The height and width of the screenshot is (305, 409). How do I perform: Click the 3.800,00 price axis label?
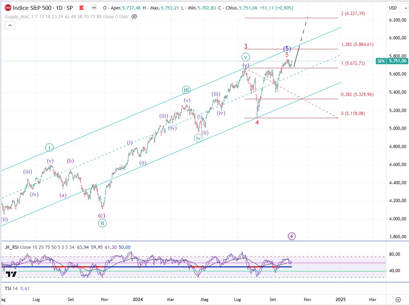pos(398,237)
